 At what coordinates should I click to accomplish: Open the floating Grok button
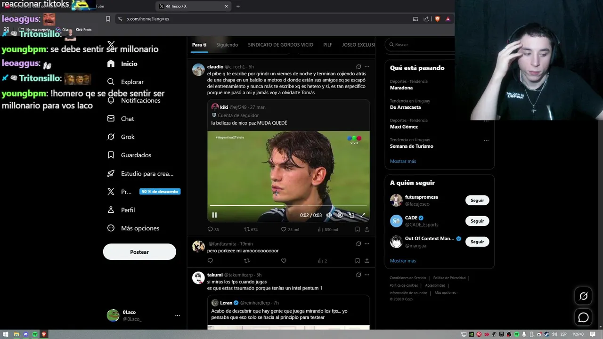point(583,296)
